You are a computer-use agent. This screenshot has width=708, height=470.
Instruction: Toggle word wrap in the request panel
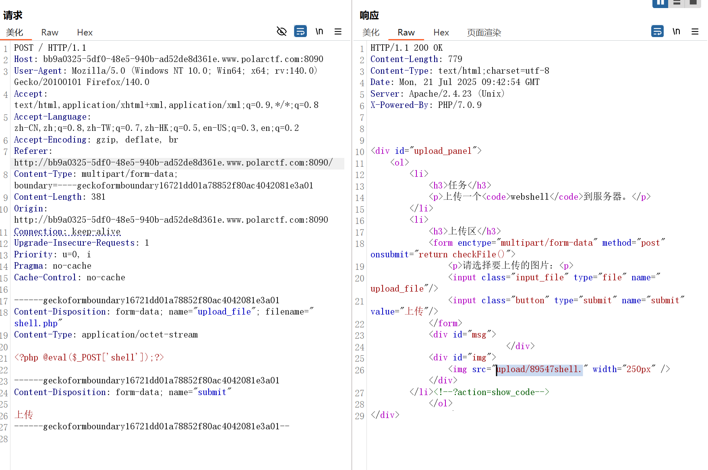(x=300, y=31)
